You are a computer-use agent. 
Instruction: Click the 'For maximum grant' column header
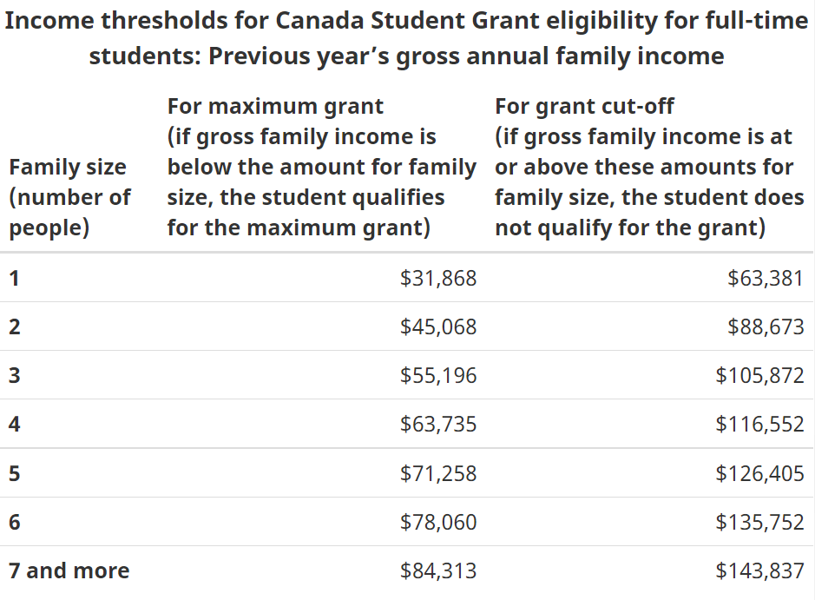point(321,167)
